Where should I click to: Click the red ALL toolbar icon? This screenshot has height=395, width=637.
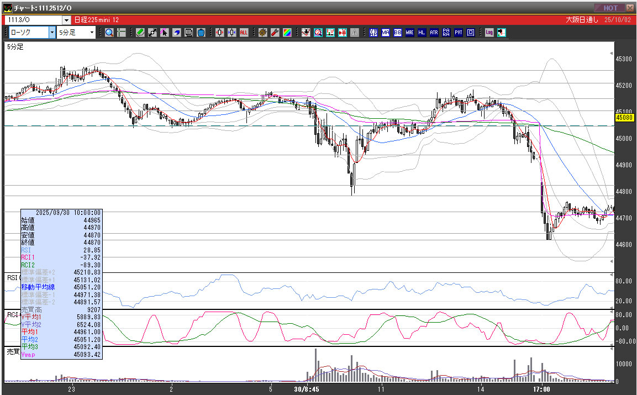pos(244,33)
